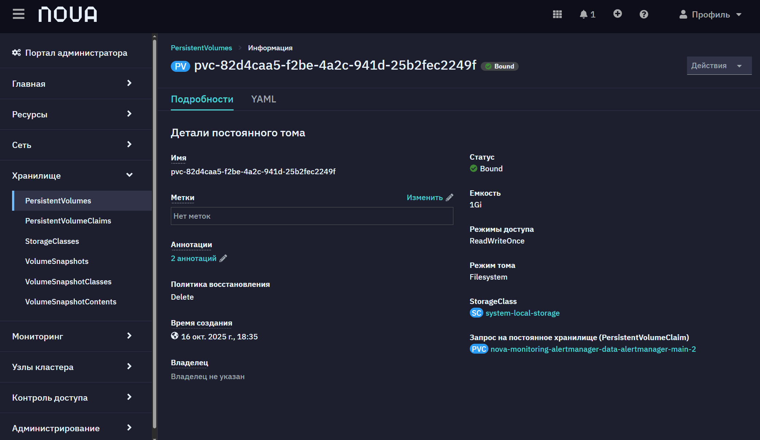This screenshot has width=760, height=440.
Task: Open PersistentVolumes in sidebar
Action: (x=82, y=200)
